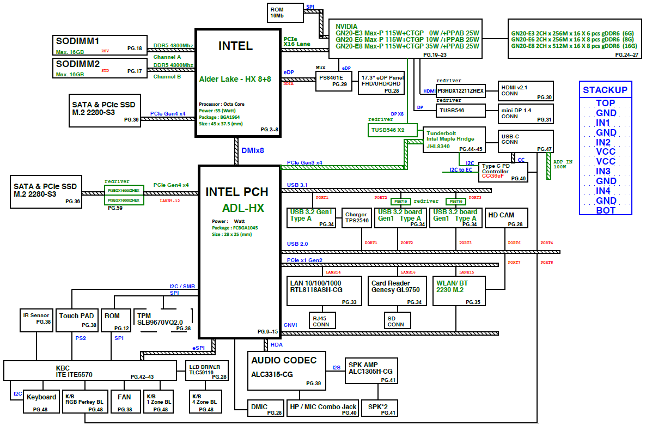Click the K/B 4 Zone BL block
The image size is (646, 425).
click(x=205, y=402)
